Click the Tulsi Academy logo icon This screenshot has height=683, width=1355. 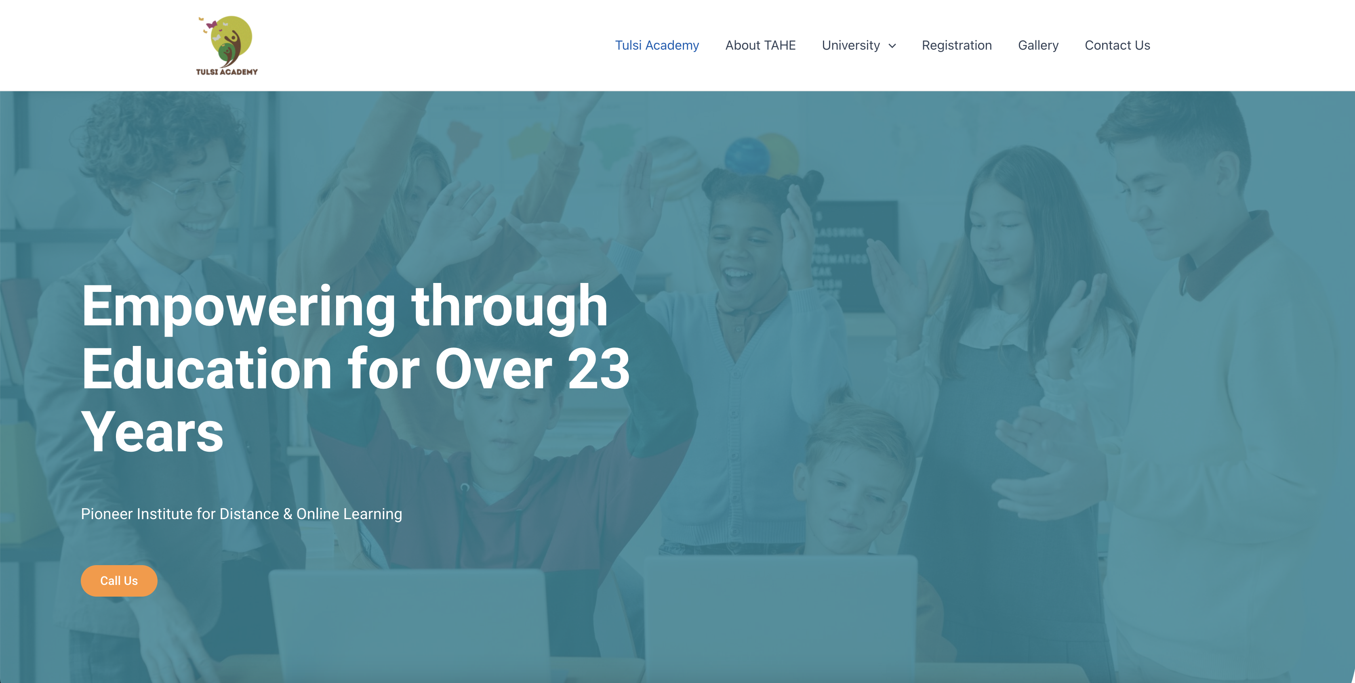(227, 44)
